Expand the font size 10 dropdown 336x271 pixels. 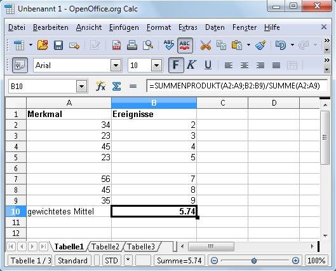click(x=156, y=66)
